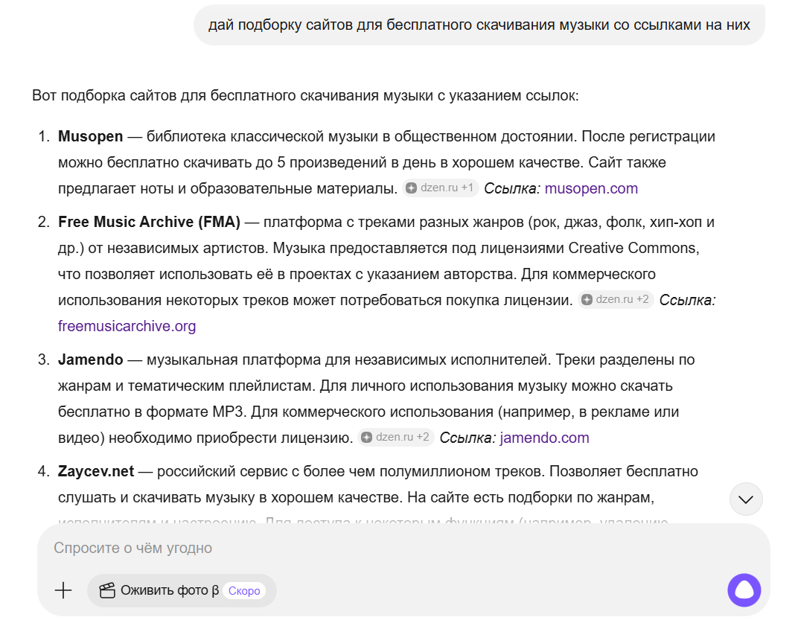
Task: Open Alice via the purple orb icon
Action: 744,590
